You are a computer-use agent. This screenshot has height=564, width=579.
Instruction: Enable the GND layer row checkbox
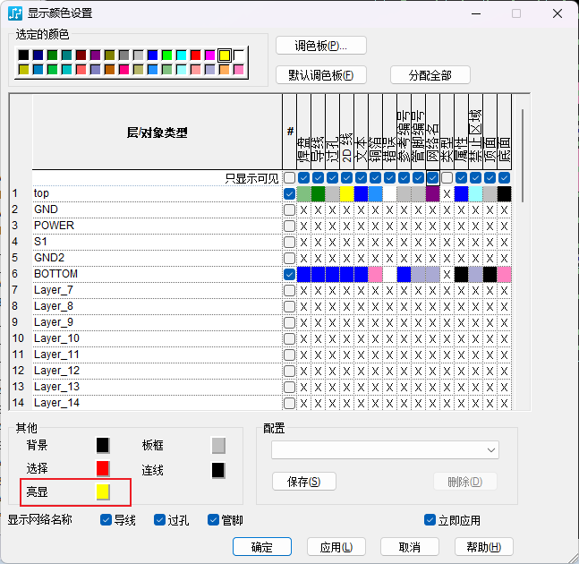coord(289,209)
